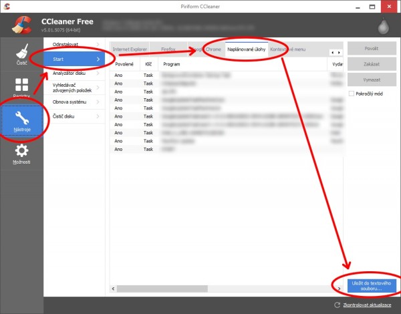Open Možnosti gear settings
The height and width of the screenshot is (314, 401).
pyautogui.click(x=21, y=154)
